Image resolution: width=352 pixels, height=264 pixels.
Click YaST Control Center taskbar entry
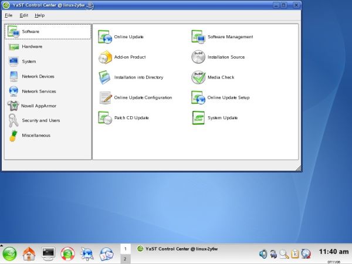178,249
